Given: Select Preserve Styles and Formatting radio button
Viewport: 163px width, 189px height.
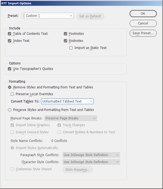Looking at the screenshot, I should click(x=10, y=110).
